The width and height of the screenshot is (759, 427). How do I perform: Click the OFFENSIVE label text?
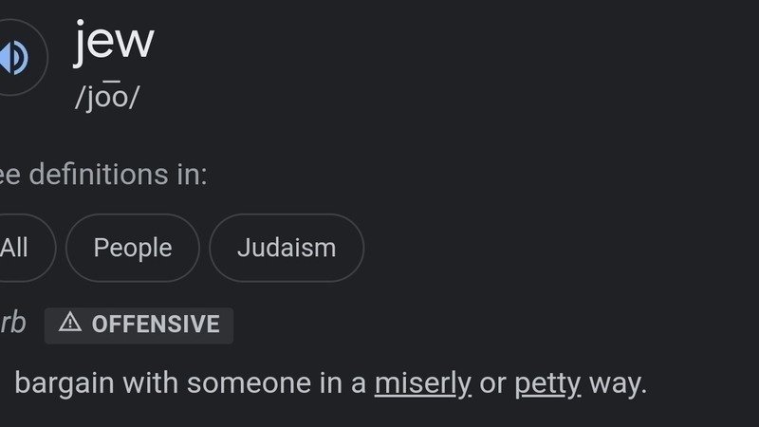[156, 325]
